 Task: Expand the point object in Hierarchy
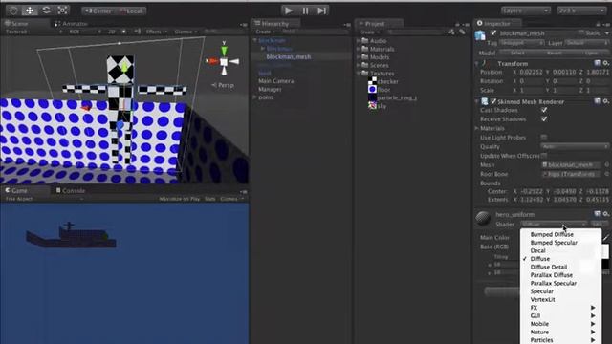tap(255, 97)
